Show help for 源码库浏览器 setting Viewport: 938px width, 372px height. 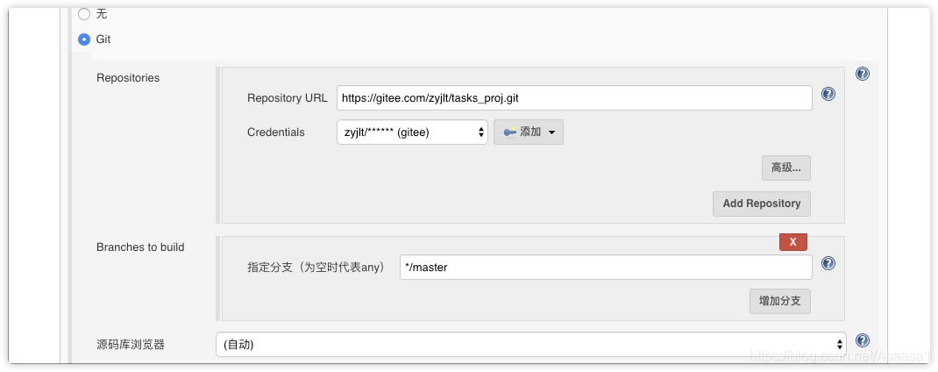click(x=862, y=340)
